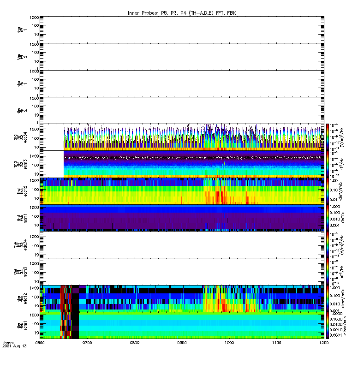Select the empty the fff 32 scm3 panel
Screen dimensions: 346x369
click(x=182, y=272)
